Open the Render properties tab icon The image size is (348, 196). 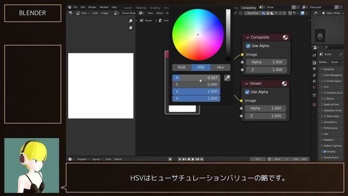click(x=314, y=63)
